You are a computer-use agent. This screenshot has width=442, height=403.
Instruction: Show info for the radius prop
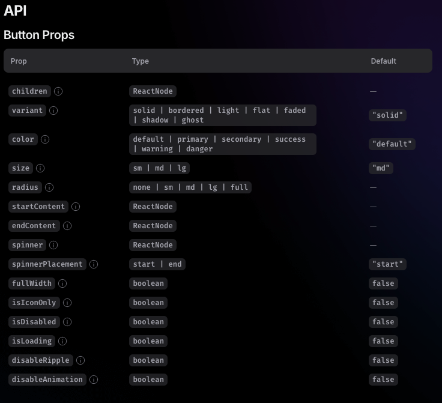click(x=49, y=187)
